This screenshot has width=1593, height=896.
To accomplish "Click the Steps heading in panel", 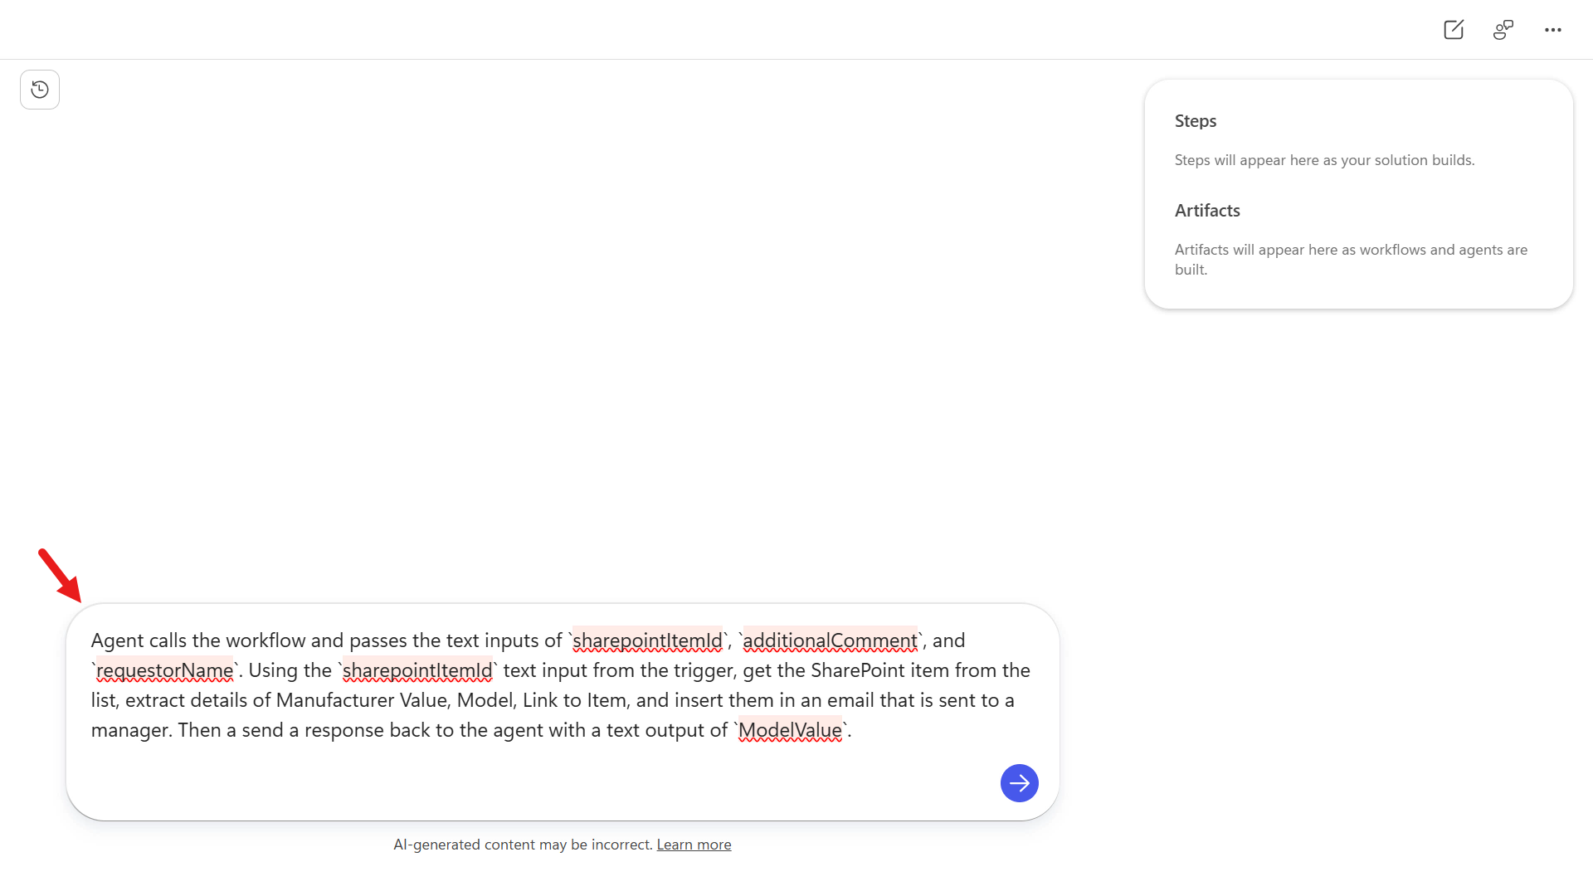I will (1196, 121).
